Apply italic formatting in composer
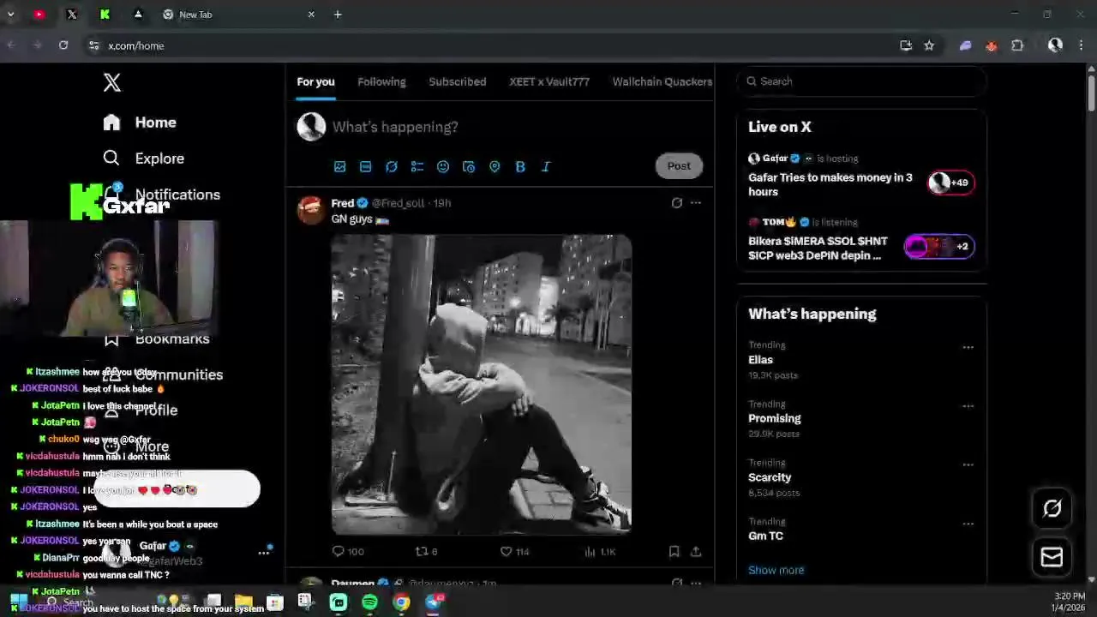1097x617 pixels. 545,166
